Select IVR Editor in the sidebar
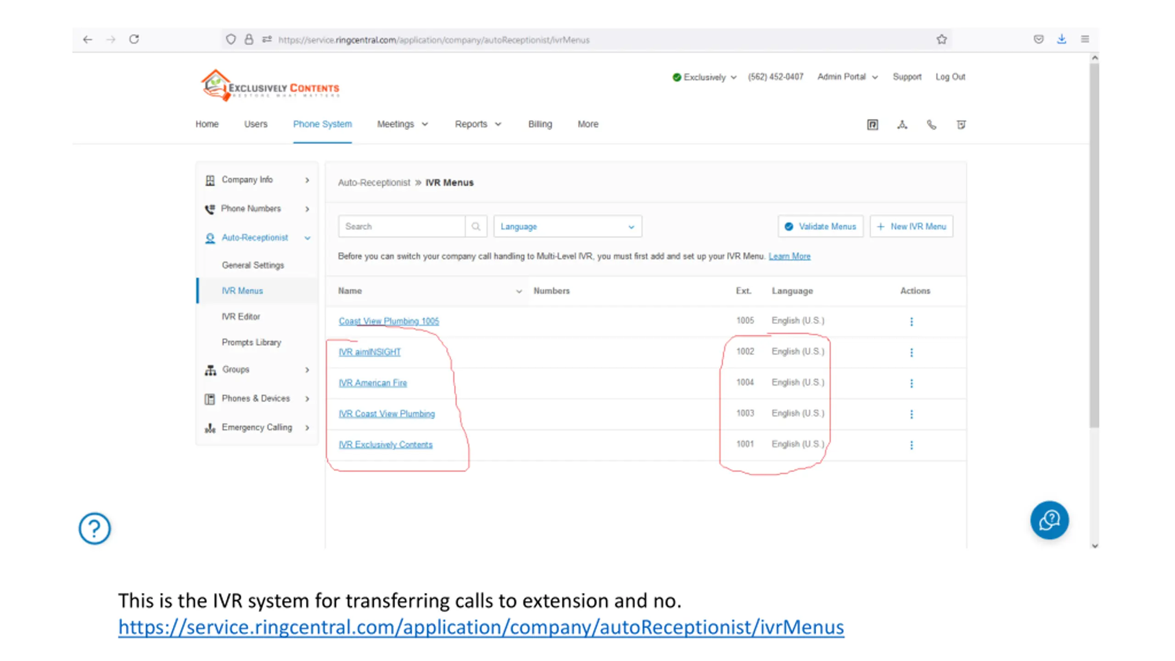Screen dimensions: 1175x661 (x=241, y=316)
